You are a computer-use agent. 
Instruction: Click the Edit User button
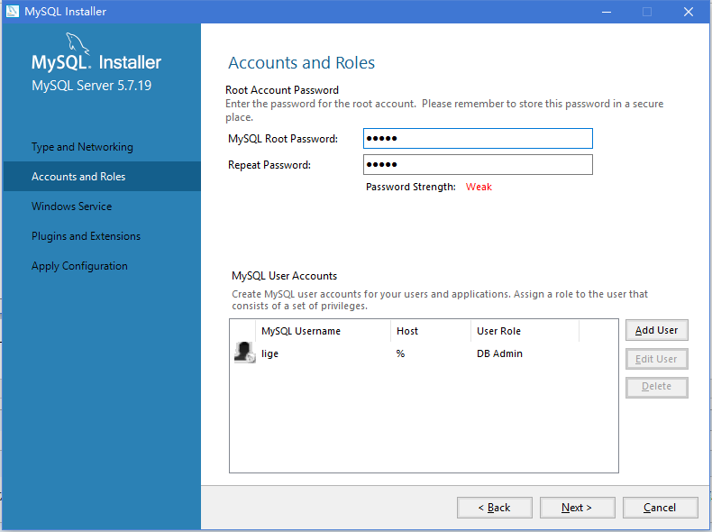coord(657,359)
